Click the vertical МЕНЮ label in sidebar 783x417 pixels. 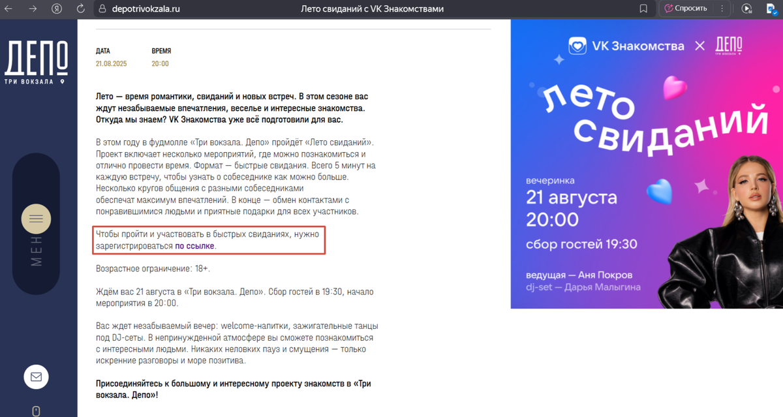36,250
